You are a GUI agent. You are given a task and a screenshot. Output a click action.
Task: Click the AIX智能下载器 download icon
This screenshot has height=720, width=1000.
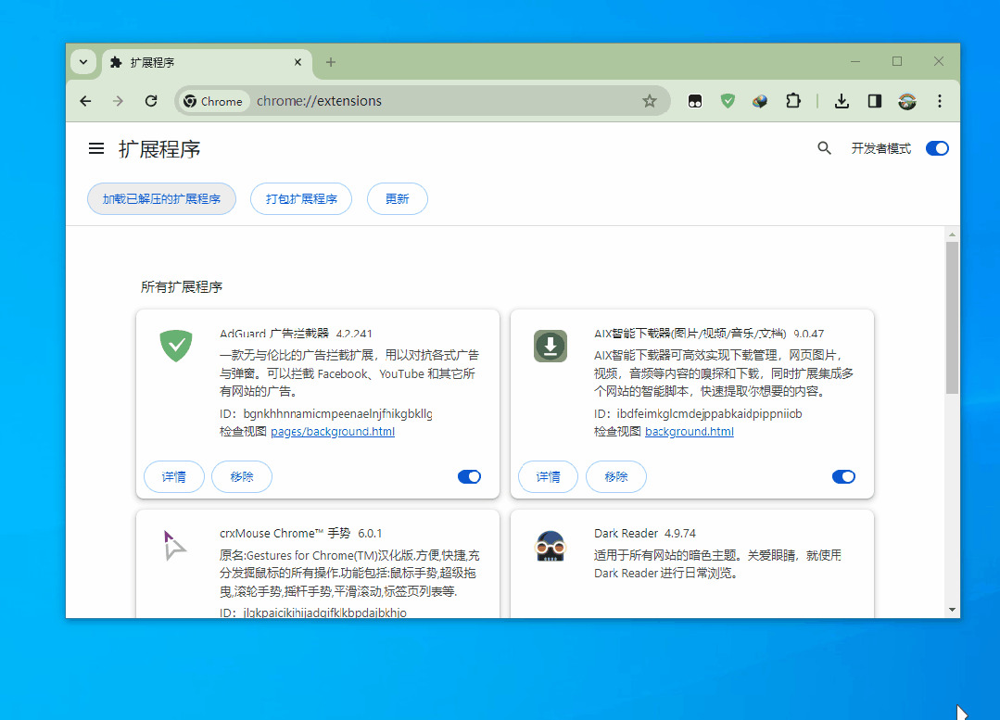pyautogui.click(x=551, y=346)
